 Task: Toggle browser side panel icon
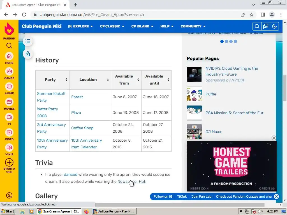263,15
